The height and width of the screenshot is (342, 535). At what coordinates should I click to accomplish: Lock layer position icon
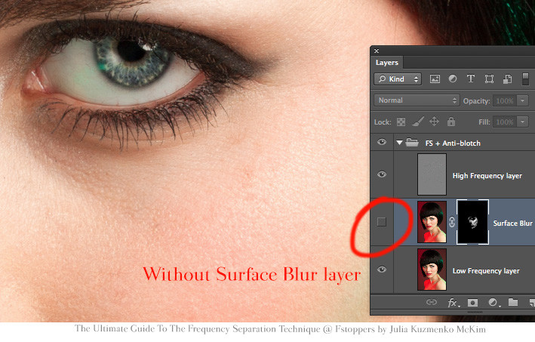tap(434, 122)
